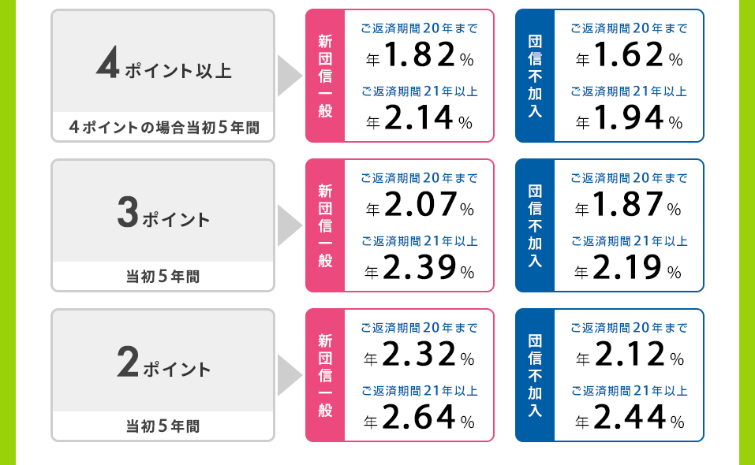Click the 年2.32% rate
The image size is (755, 465).
(420, 355)
